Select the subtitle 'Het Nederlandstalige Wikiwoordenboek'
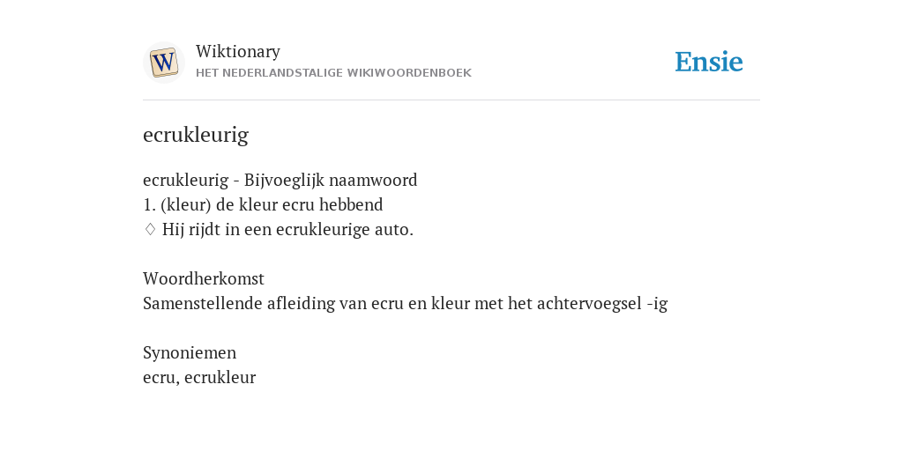Viewport: 903px width, 451px height. [333, 73]
